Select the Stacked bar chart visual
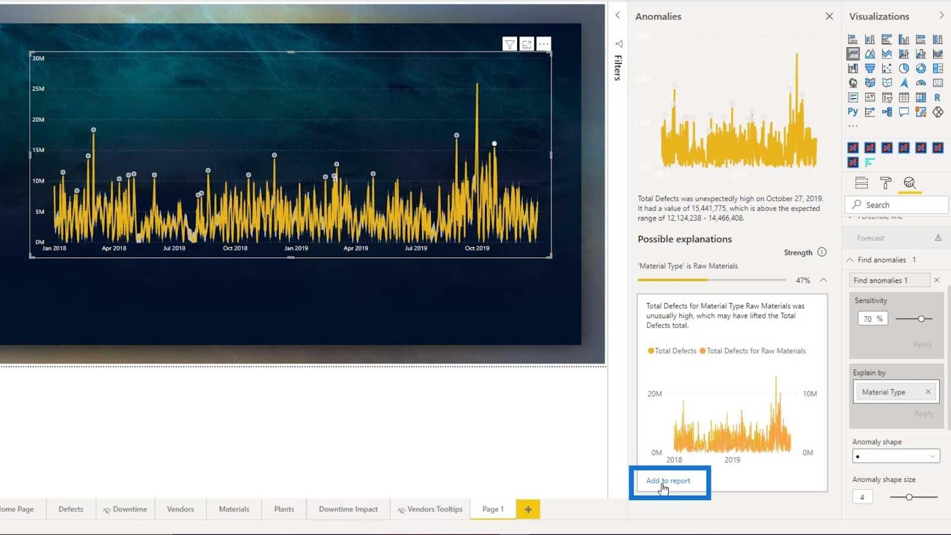This screenshot has width=951, height=535. [852, 39]
